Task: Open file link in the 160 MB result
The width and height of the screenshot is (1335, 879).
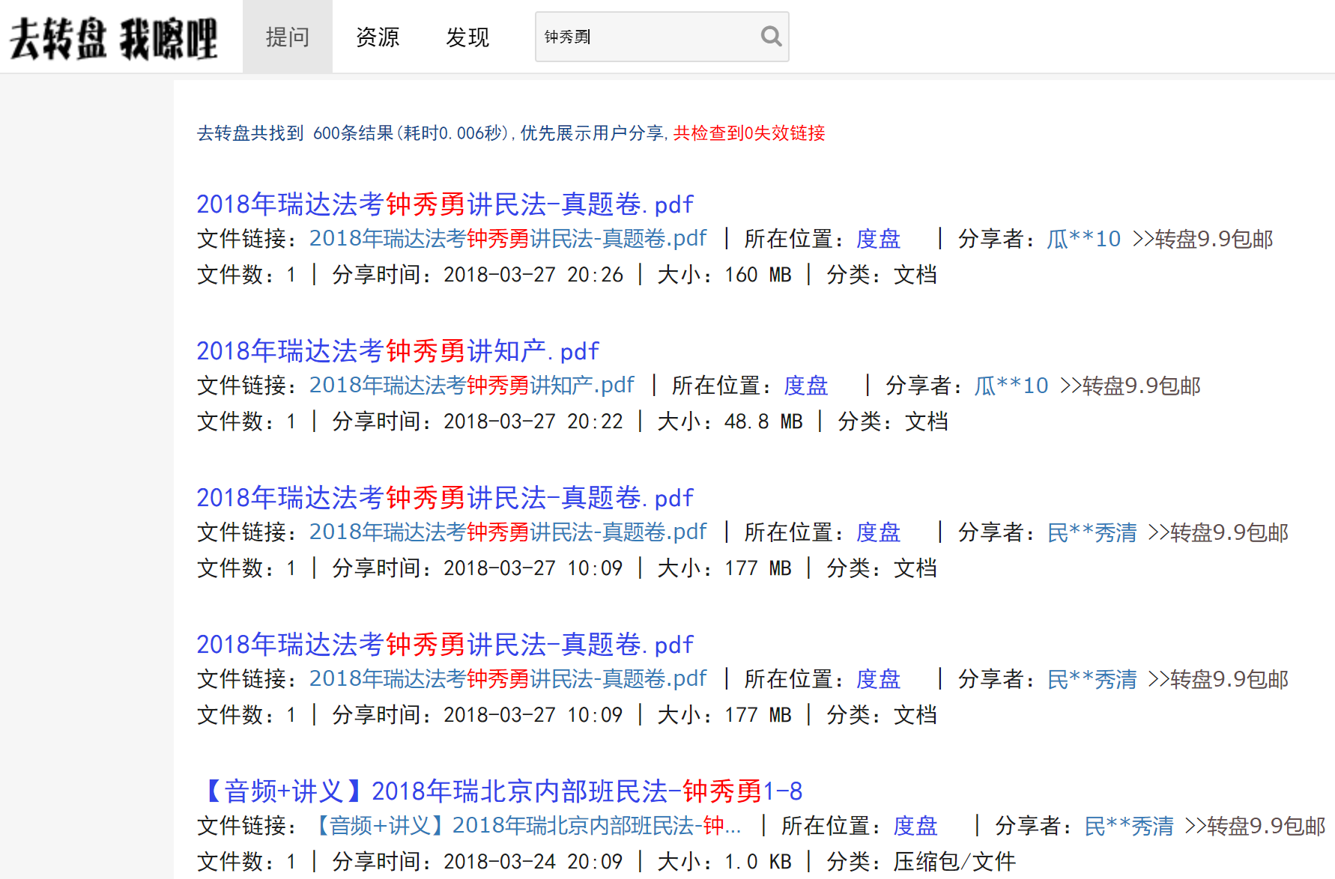Action: pos(508,238)
